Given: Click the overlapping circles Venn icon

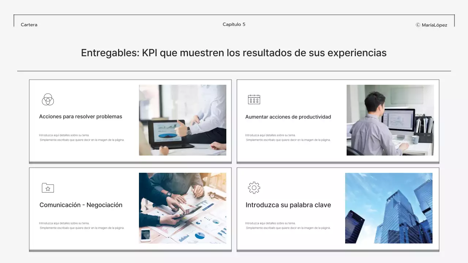Looking at the screenshot, I should click(48, 99).
